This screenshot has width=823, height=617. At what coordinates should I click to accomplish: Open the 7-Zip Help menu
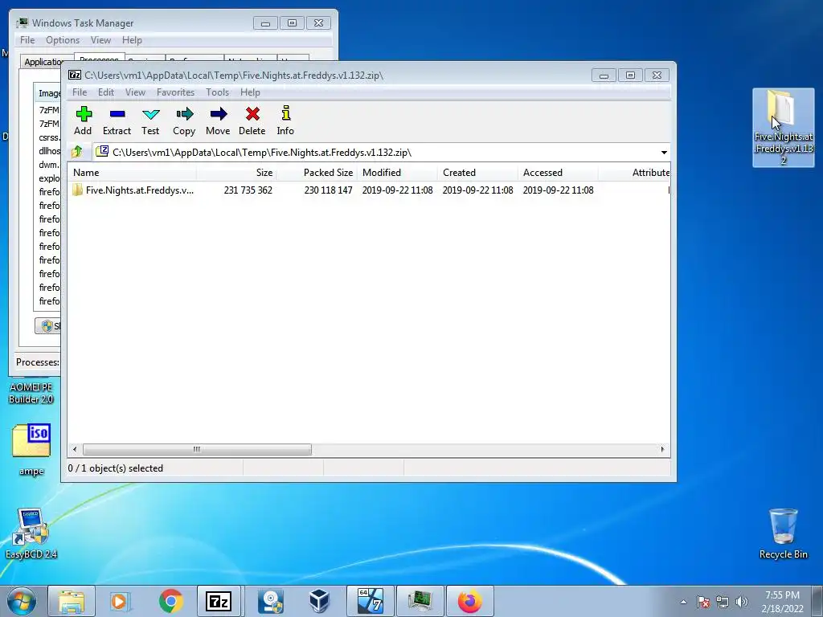click(251, 92)
